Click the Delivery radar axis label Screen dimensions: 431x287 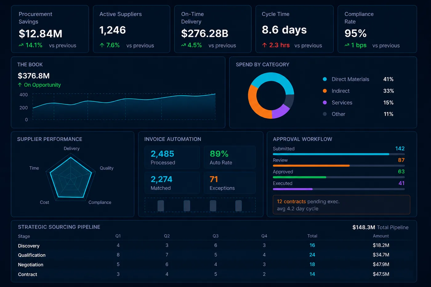(x=72, y=149)
